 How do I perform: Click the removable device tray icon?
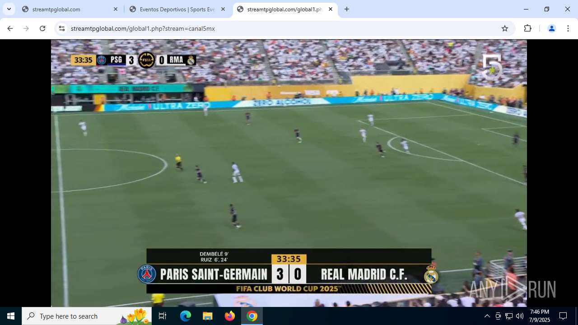pos(498,316)
